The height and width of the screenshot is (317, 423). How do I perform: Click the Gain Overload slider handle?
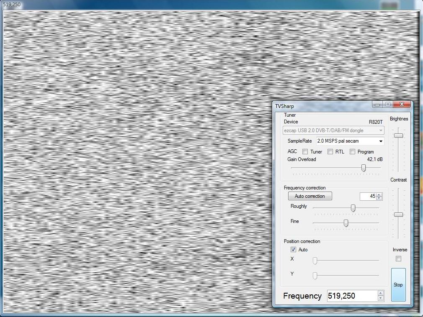coord(364,168)
